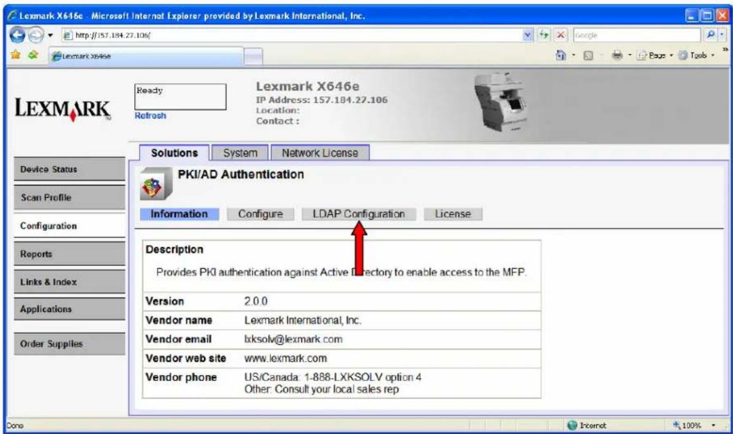Open Order Supplies in sidebar
Image resolution: width=733 pixels, height=434 pixels.
69,344
